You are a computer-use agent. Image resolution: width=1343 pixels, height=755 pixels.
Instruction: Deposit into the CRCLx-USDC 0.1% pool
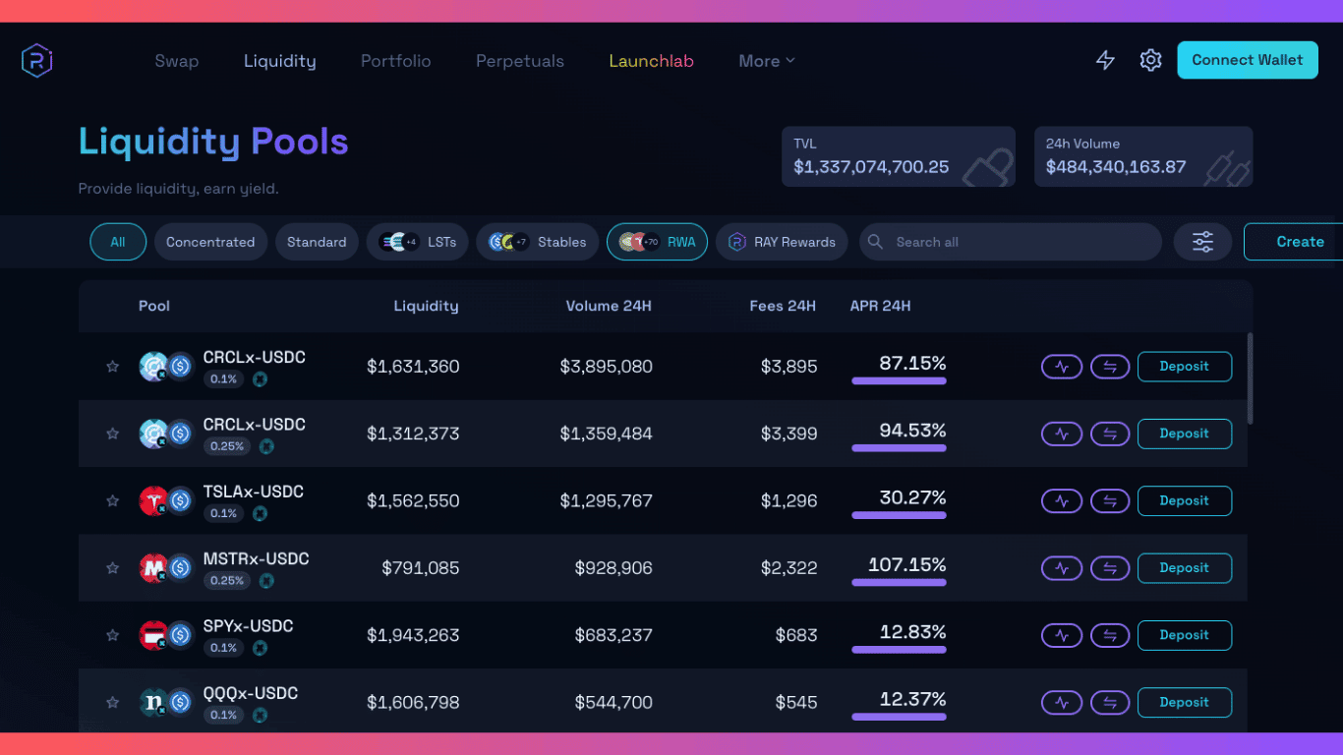(x=1184, y=367)
